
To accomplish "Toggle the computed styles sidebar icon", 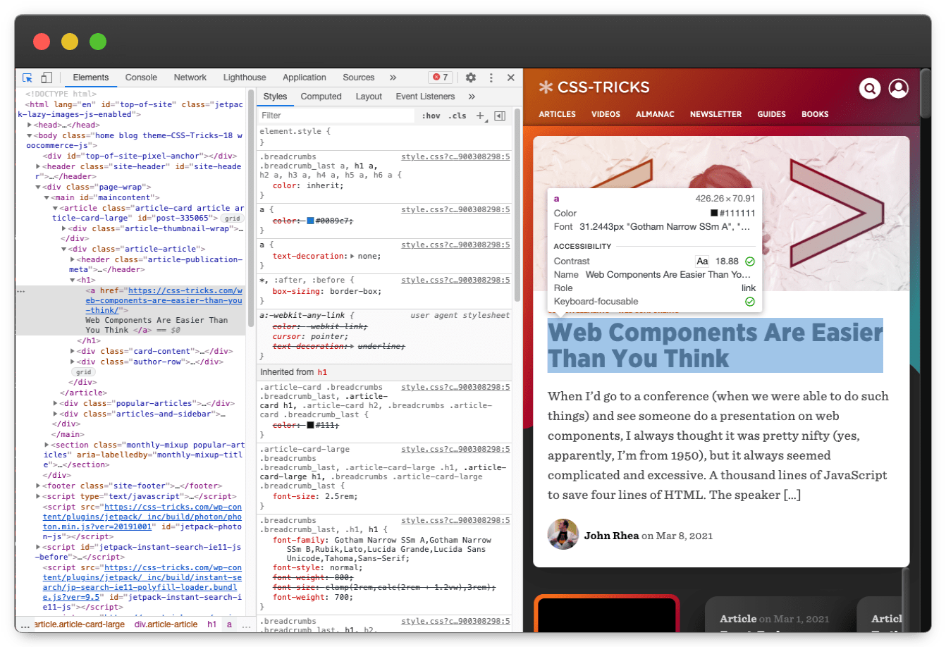I will tap(500, 116).
